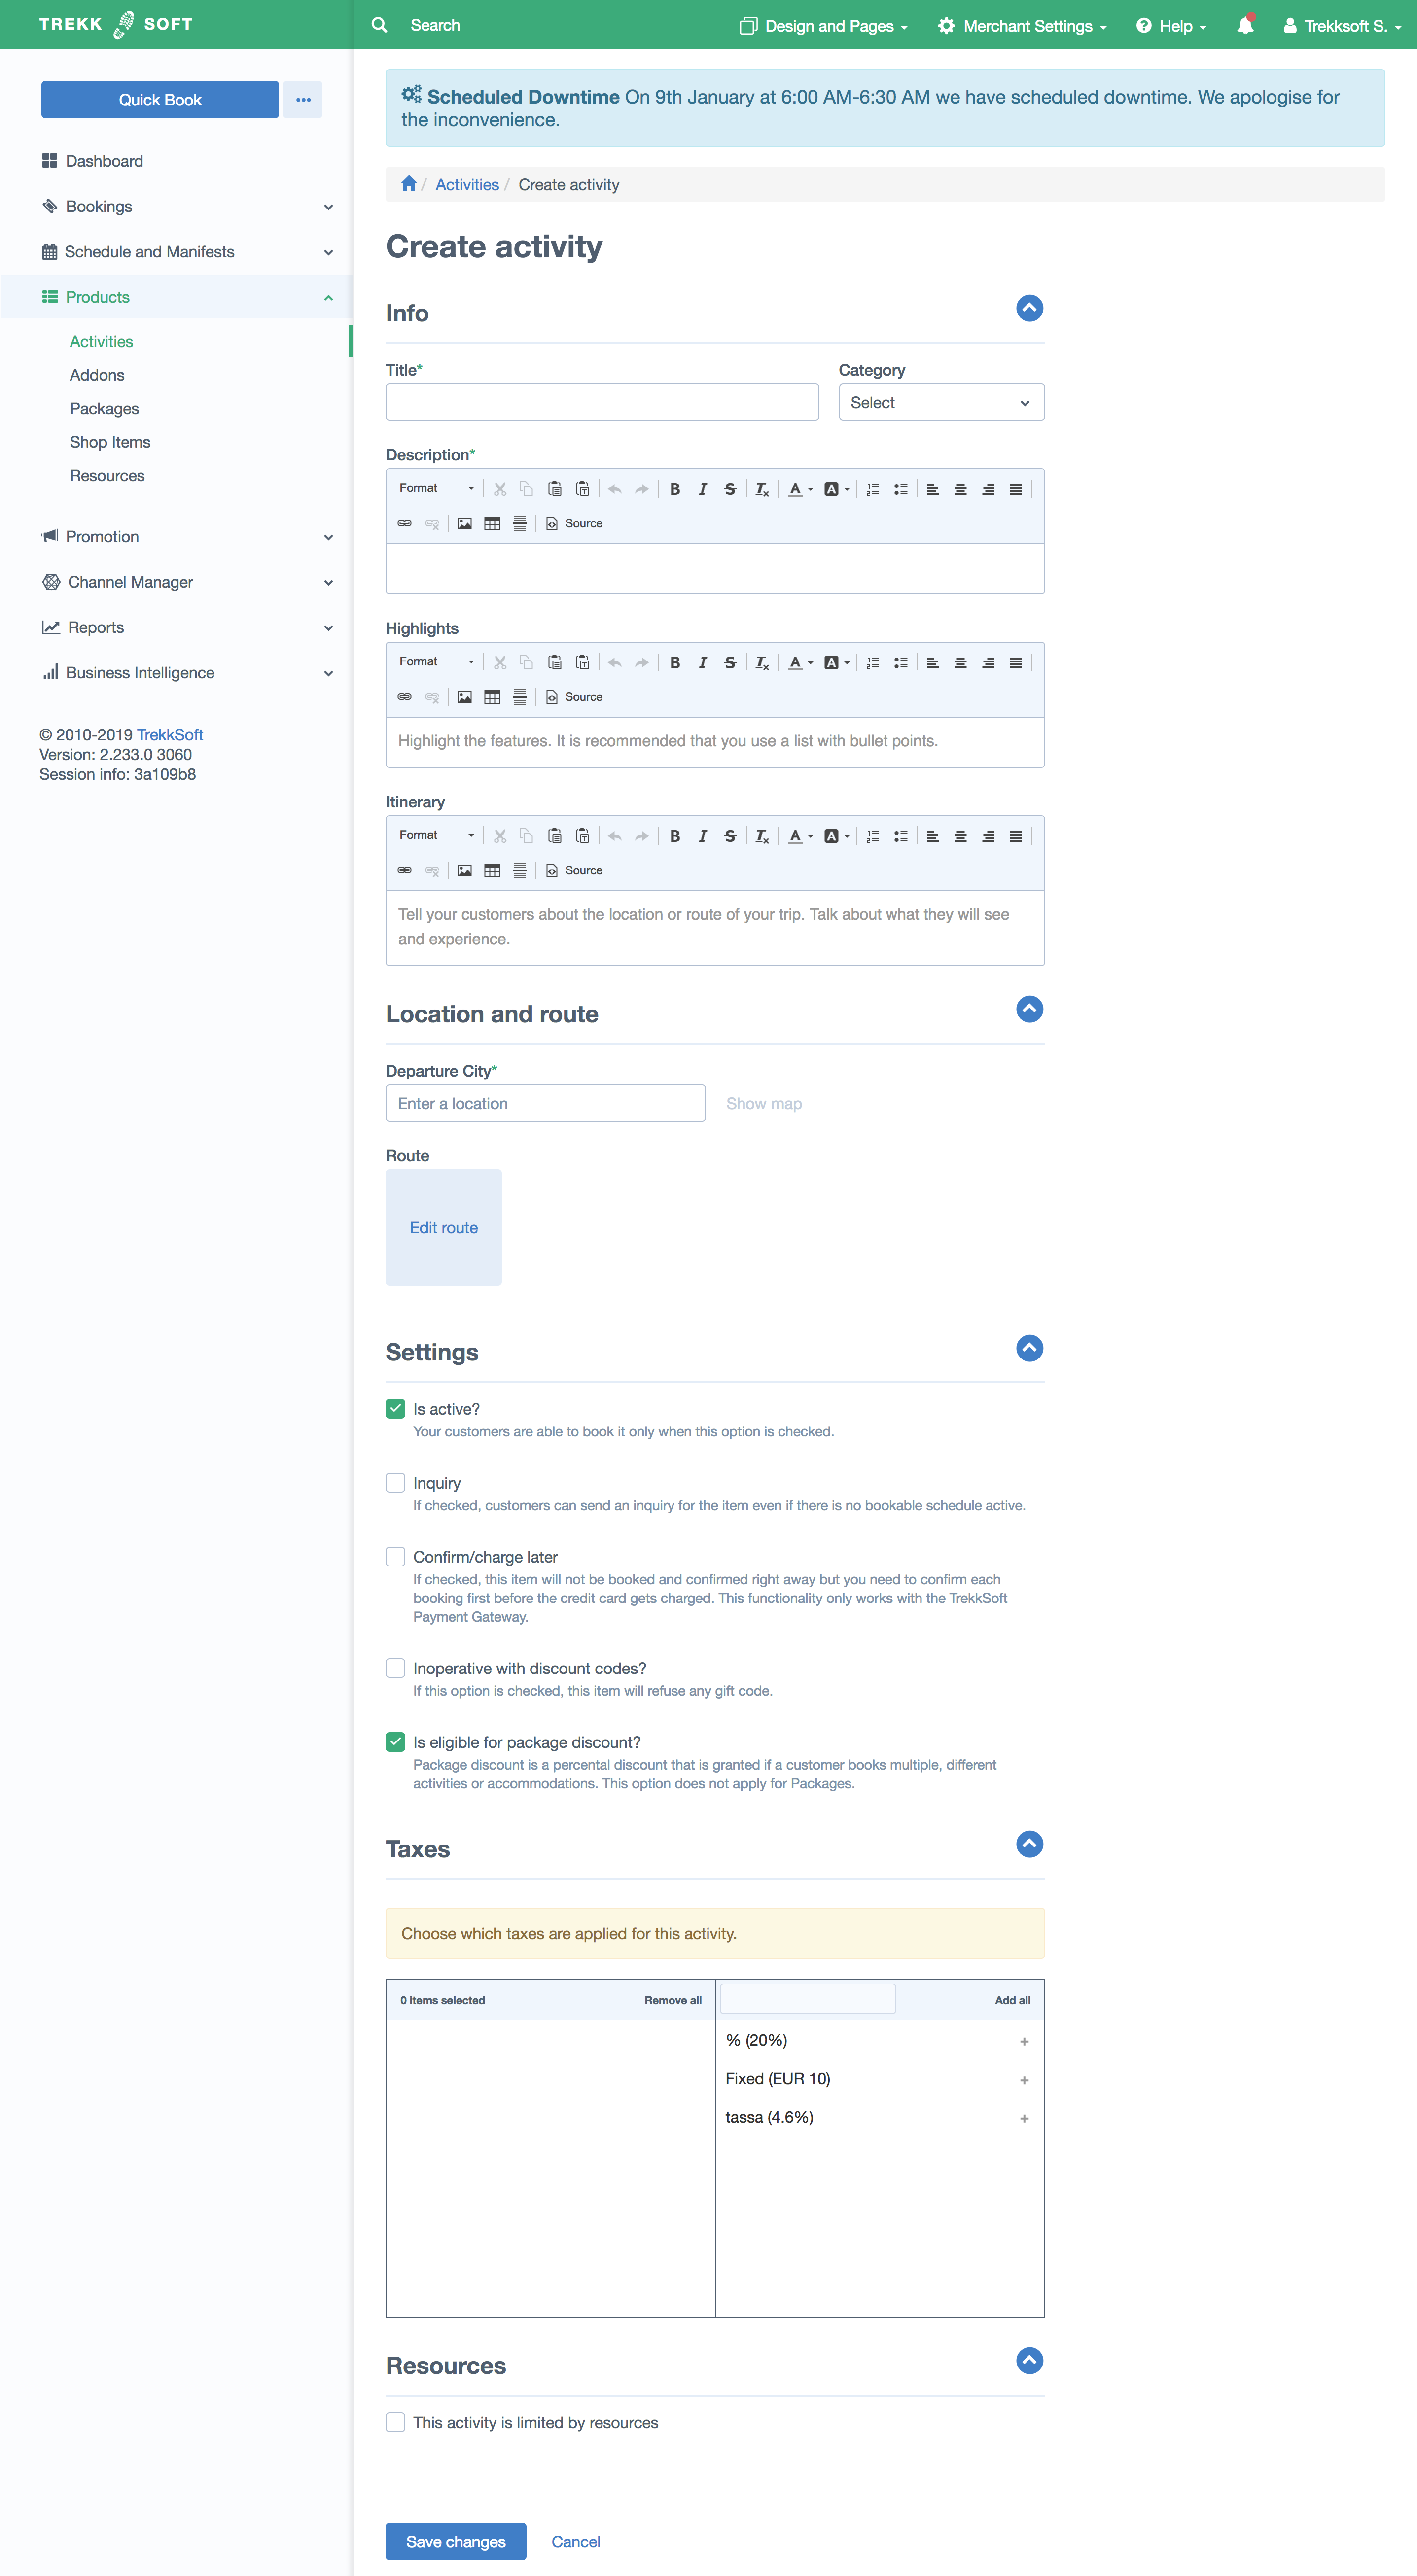Click the Activities breadcrumb link
The width and height of the screenshot is (1417, 2576).
tap(467, 185)
